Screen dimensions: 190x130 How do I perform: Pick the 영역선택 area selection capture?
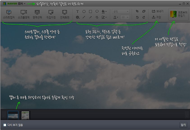click(x=37, y=14)
